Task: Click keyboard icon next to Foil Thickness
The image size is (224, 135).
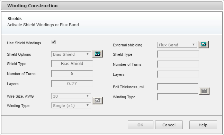Action: click(x=204, y=91)
